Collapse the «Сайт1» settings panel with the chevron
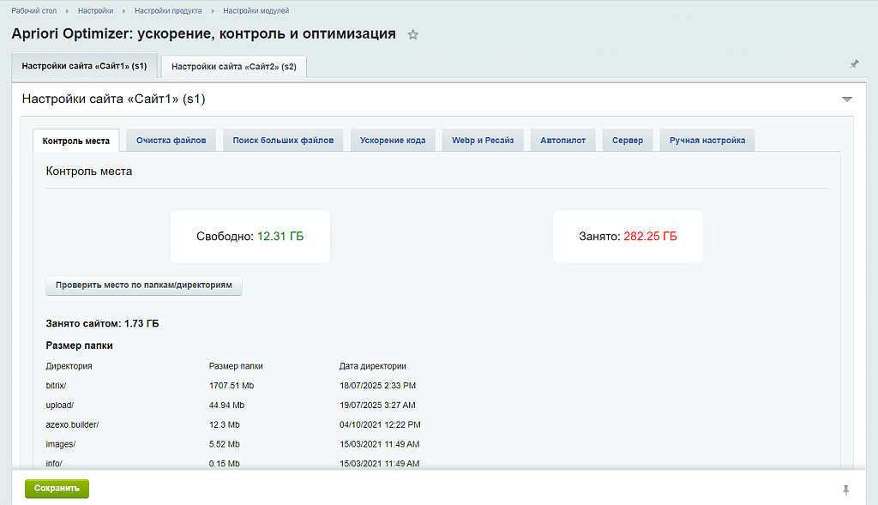This screenshot has width=878, height=505. (x=847, y=99)
